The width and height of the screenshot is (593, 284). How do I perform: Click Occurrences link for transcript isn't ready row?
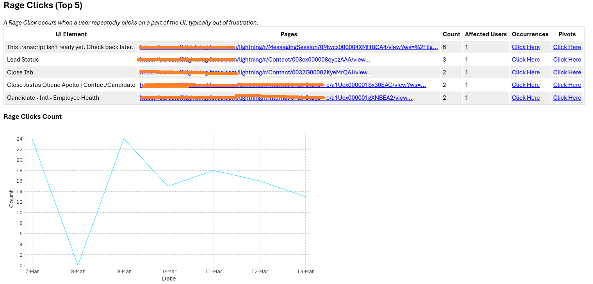525,47
